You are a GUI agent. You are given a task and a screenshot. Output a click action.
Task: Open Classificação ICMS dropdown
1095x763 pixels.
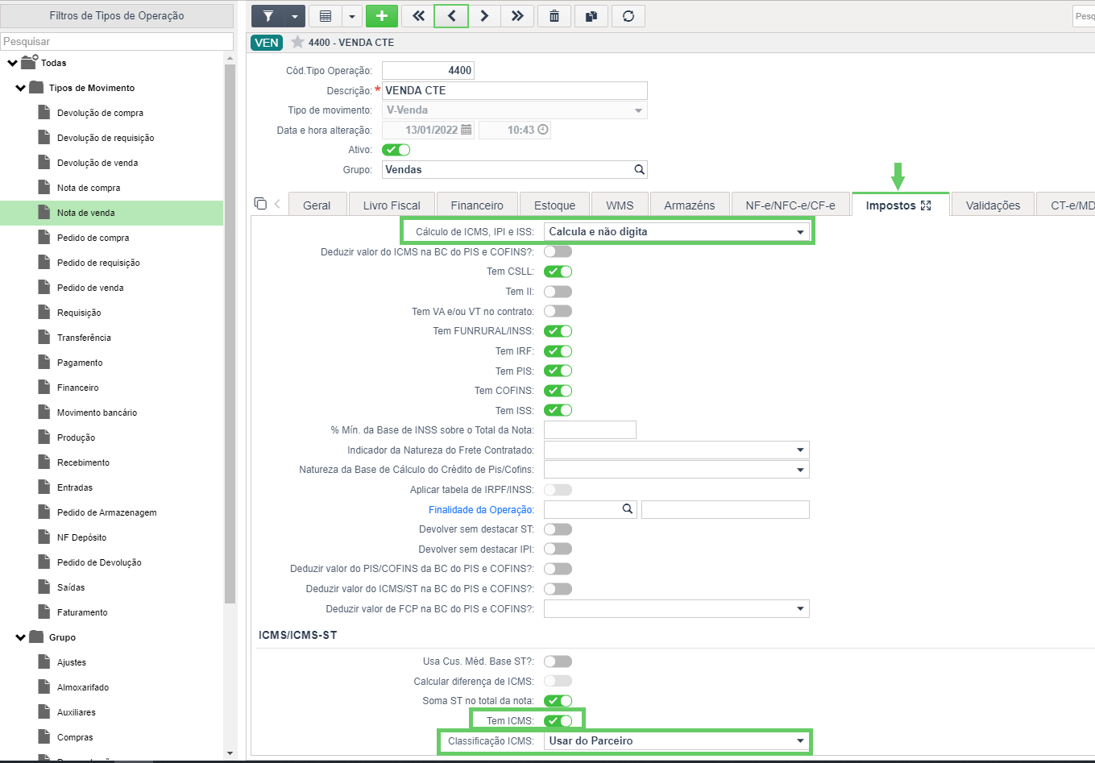(x=677, y=740)
